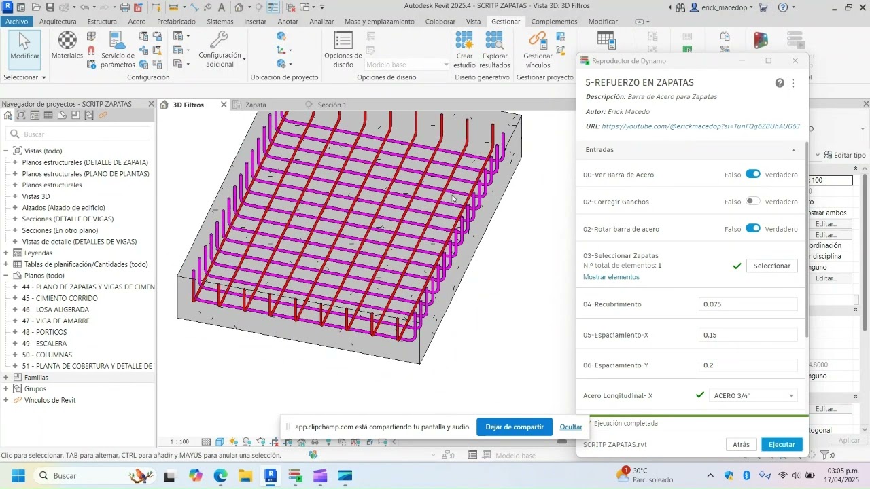870x489 pixels.
Task: Open Seleccionar panel dropdown
Action: click(25, 77)
